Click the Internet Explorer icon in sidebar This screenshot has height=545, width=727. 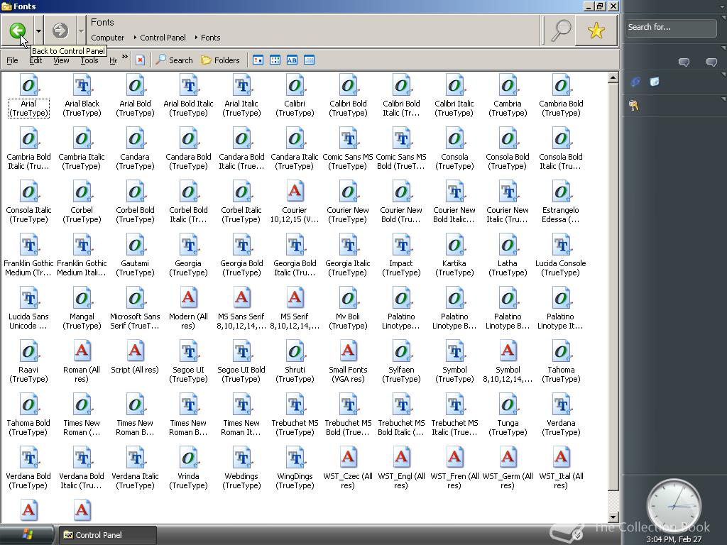[x=635, y=82]
